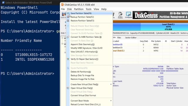Viewport: 188px width, 106px height.
Task: Click the INTELSSDPEKNW512G8 model value
Action: point(153,69)
